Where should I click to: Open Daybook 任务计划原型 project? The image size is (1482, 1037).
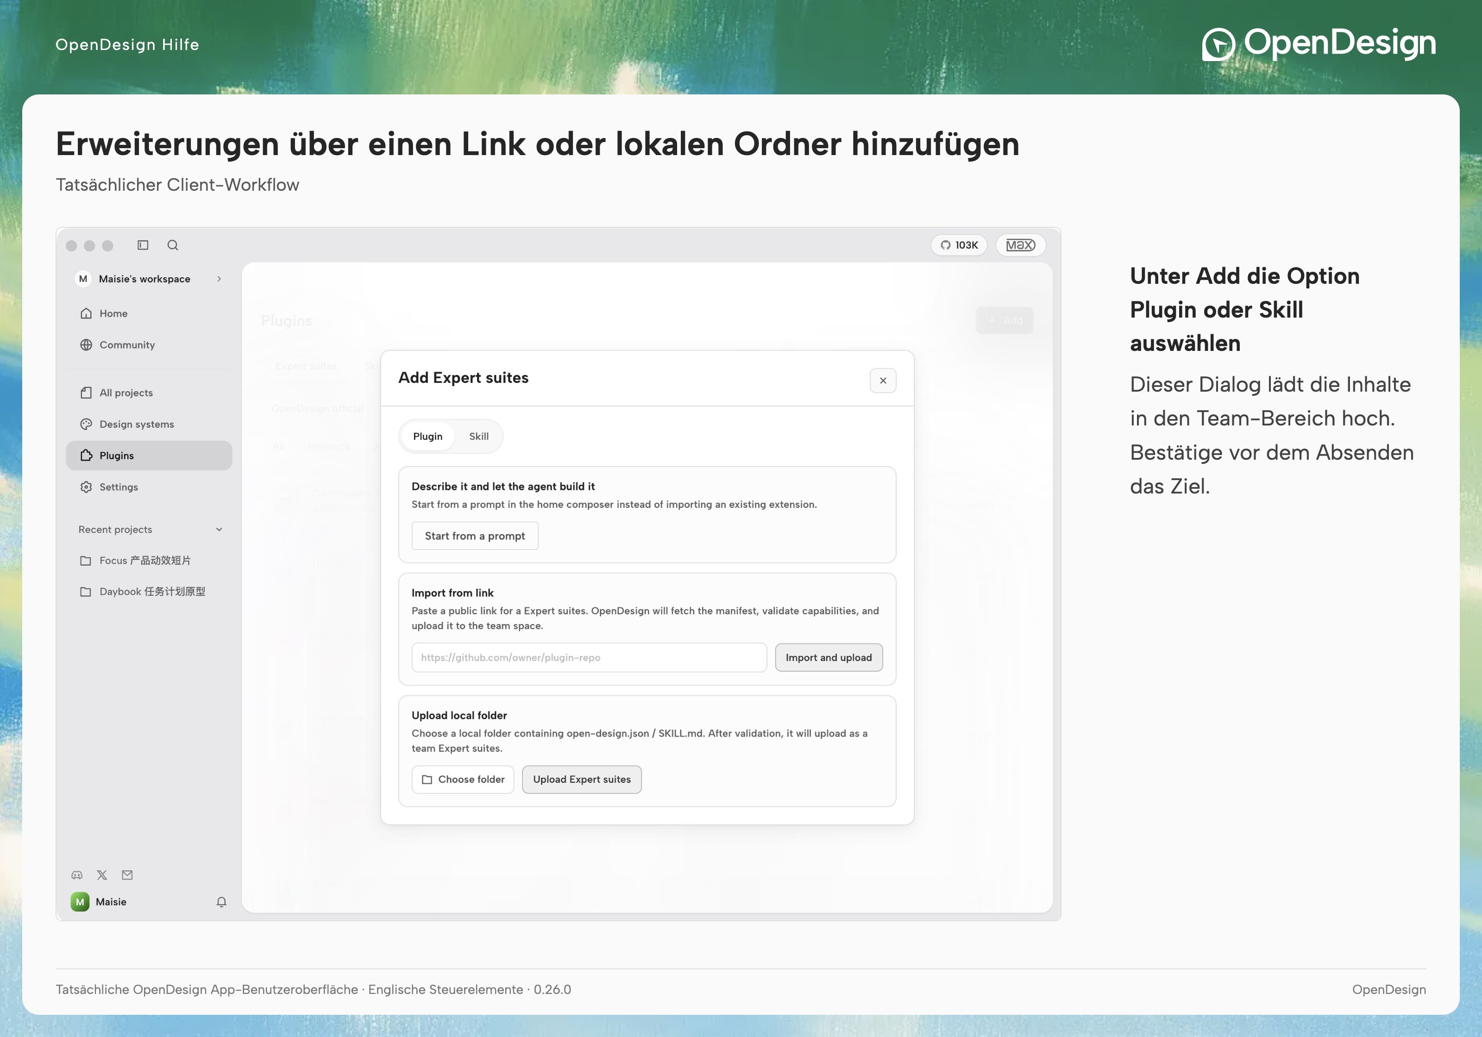click(x=149, y=592)
